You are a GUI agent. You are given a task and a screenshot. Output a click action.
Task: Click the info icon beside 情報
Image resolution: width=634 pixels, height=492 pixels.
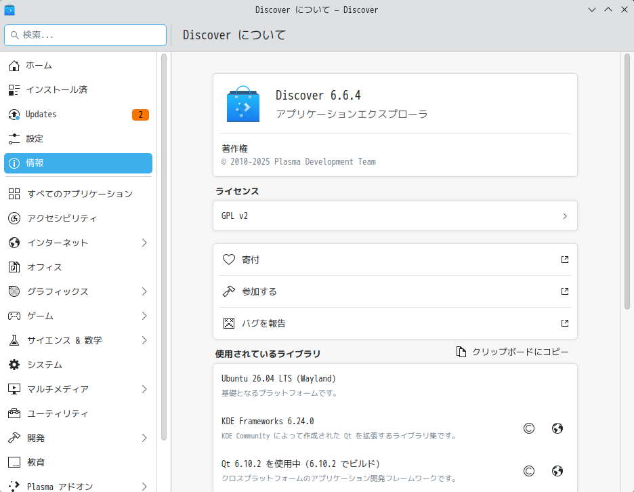[x=14, y=163]
